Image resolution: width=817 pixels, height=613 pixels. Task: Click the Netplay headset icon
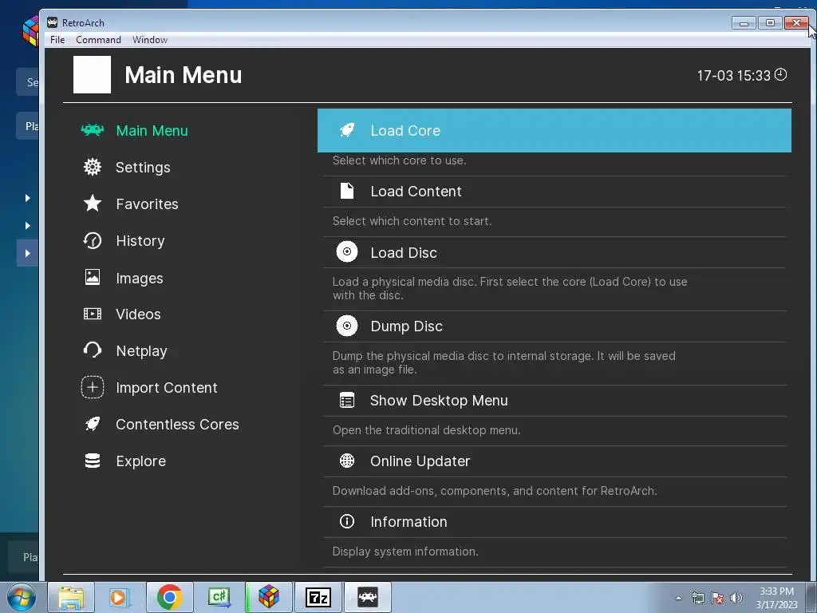93,350
